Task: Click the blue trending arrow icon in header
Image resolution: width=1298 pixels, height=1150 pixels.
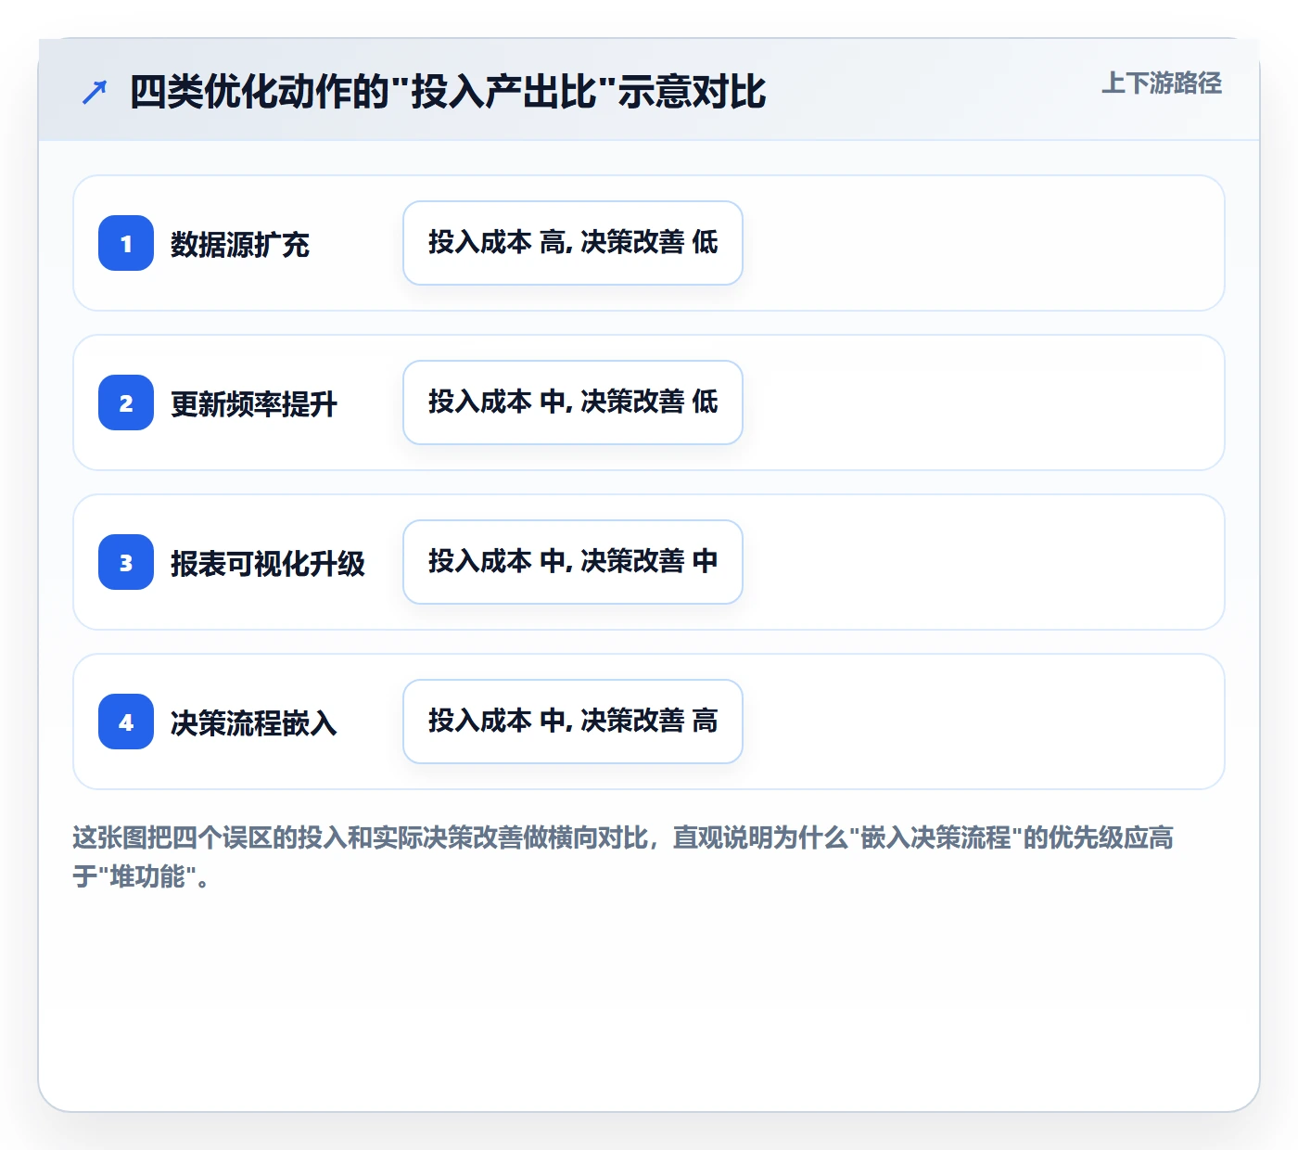Action: click(95, 92)
